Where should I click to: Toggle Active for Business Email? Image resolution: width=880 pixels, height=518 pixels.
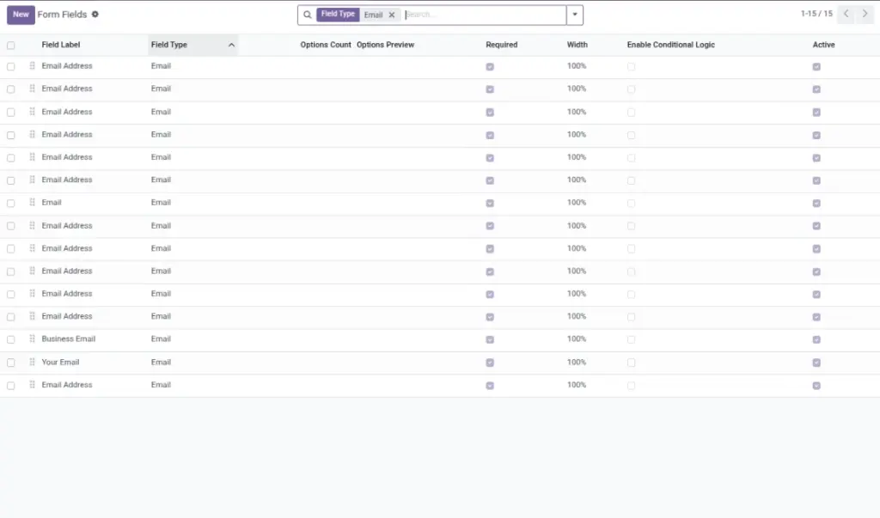coord(816,339)
